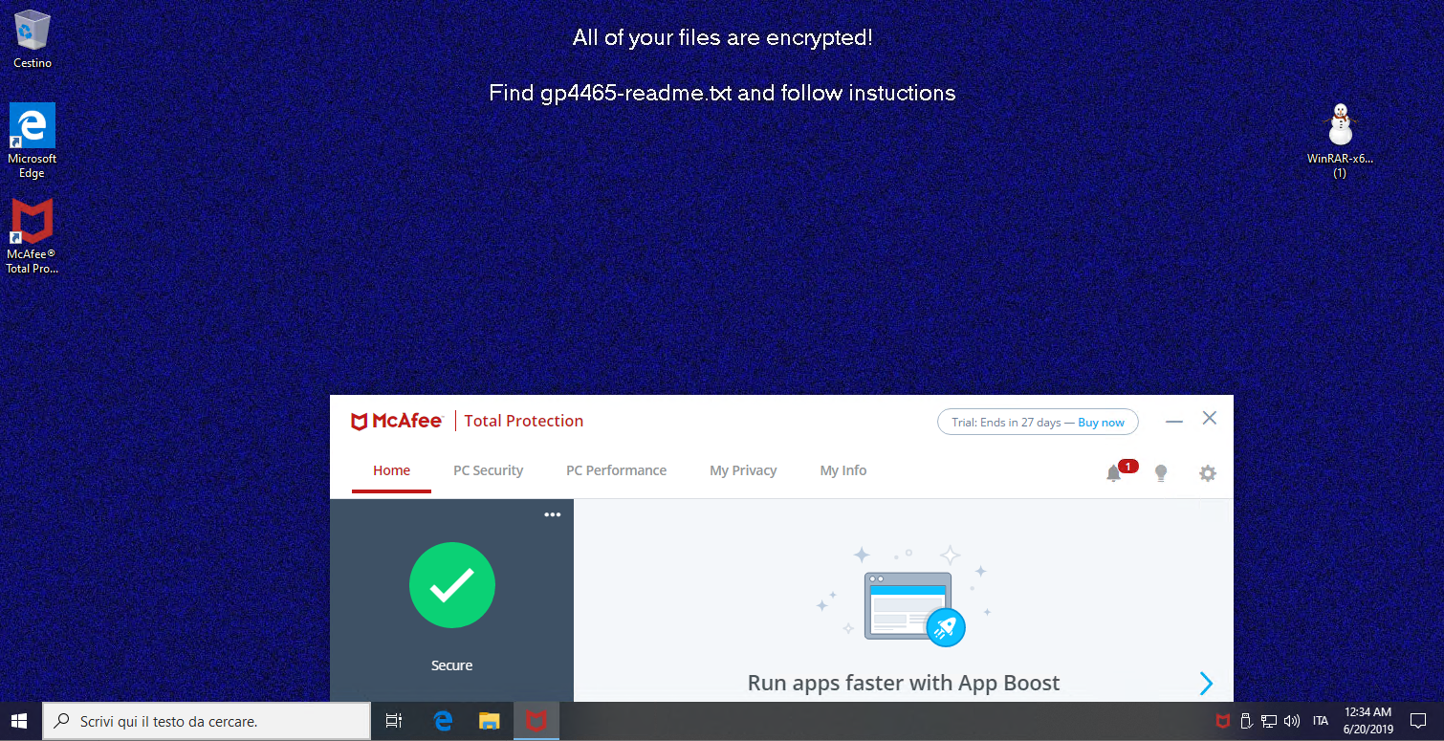Click the safely remove hardware tray icon
Screen dimensions: 1444x741
pyautogui.click(x=1246, y=721)
